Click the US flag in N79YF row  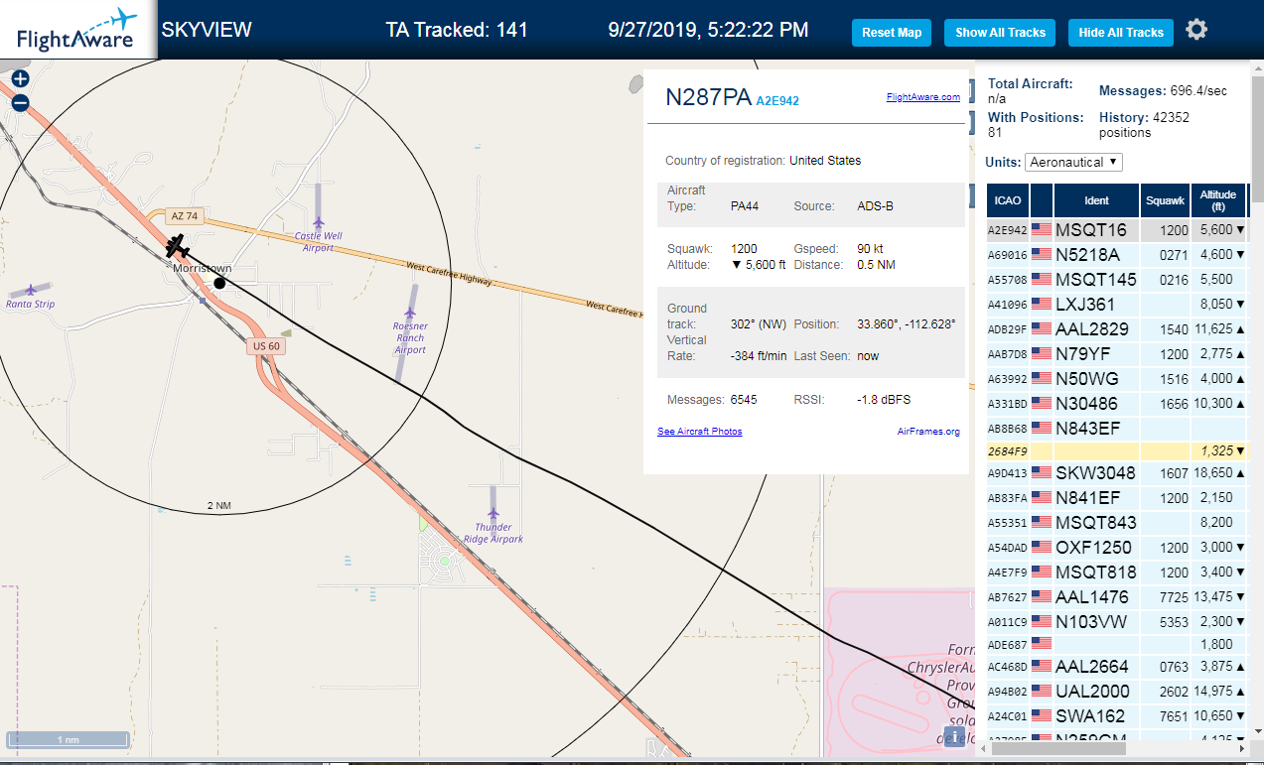click(x=1042, y=354)
